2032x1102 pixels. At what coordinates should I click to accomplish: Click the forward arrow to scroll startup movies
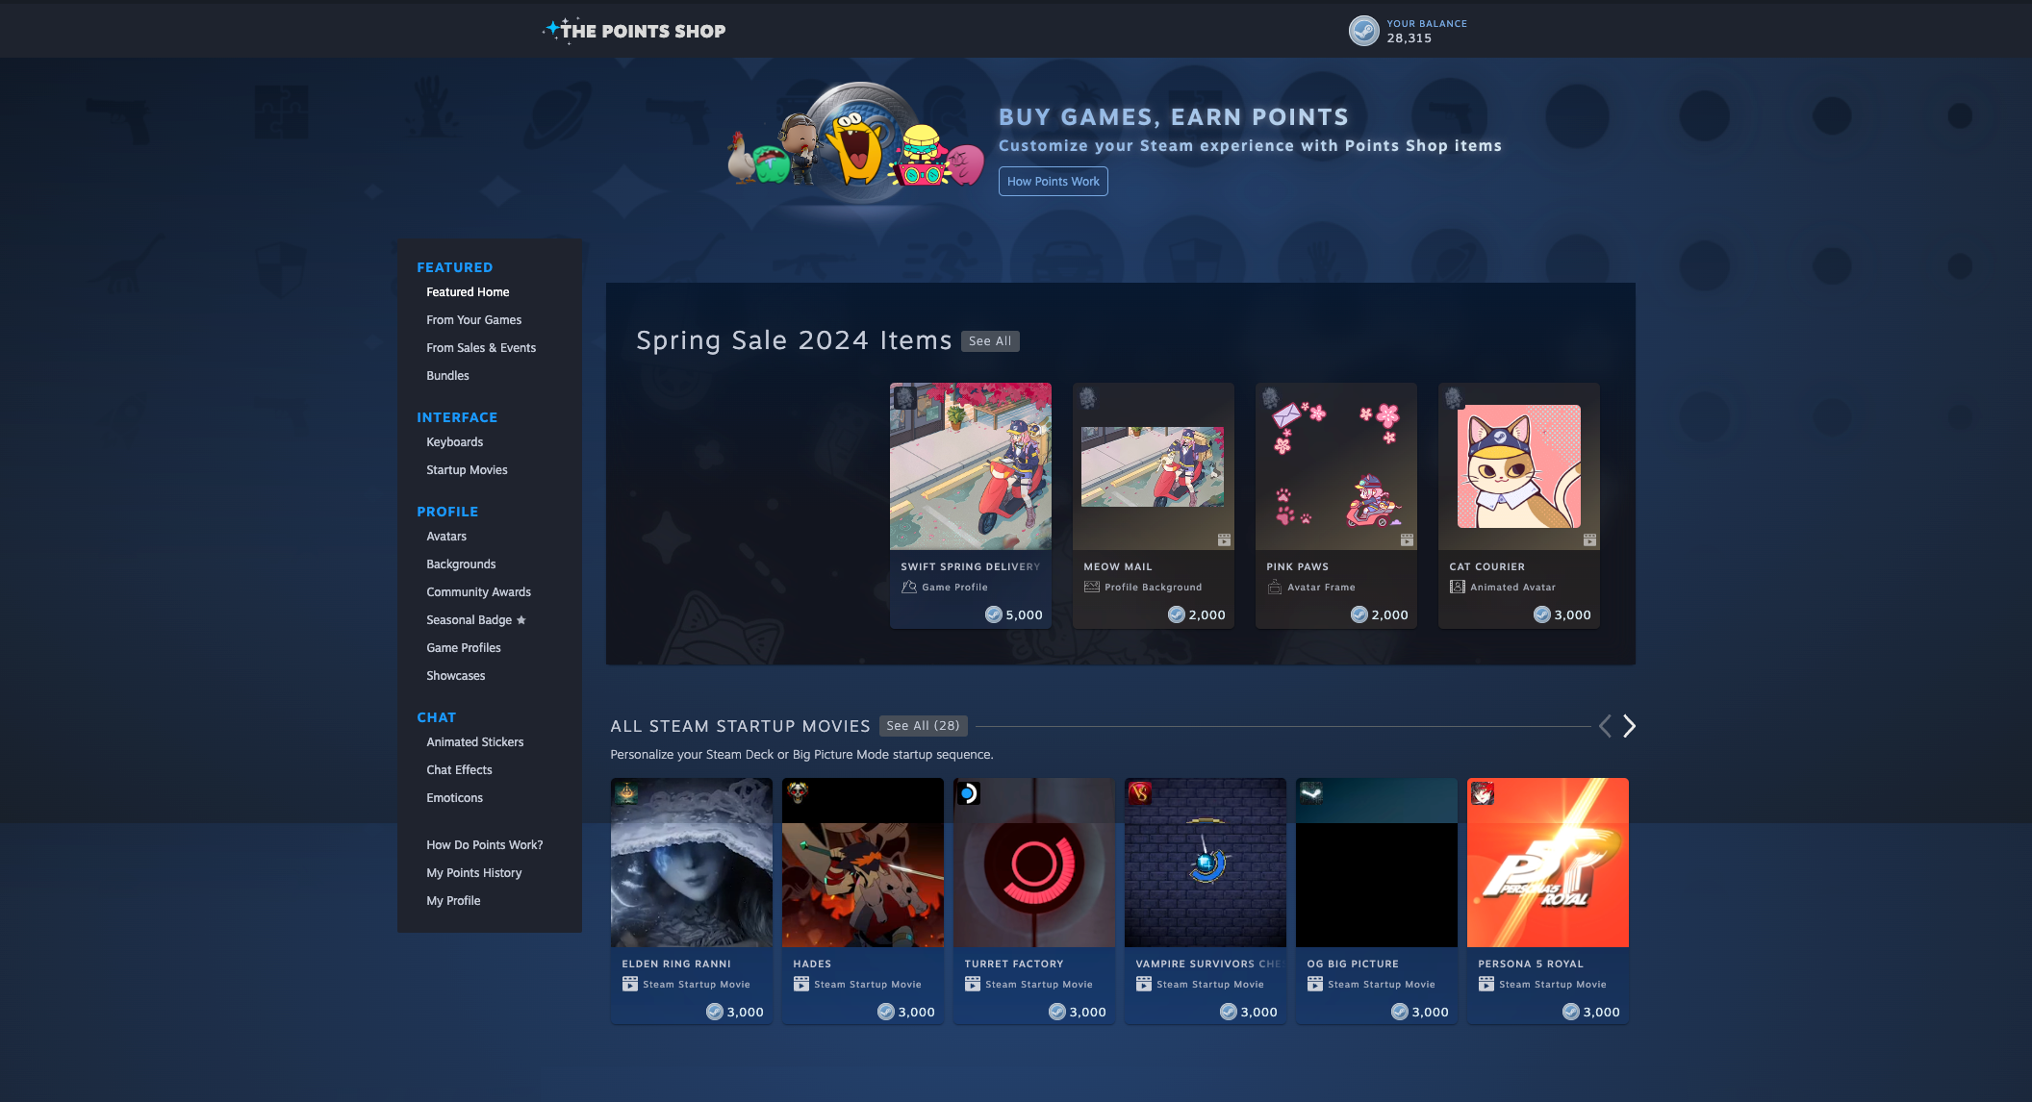click(1629, 726)
